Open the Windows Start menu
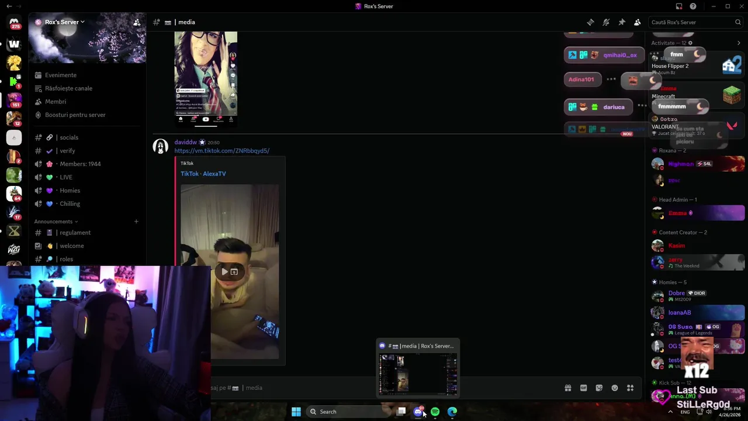The image size is (748, 421). 296,412
